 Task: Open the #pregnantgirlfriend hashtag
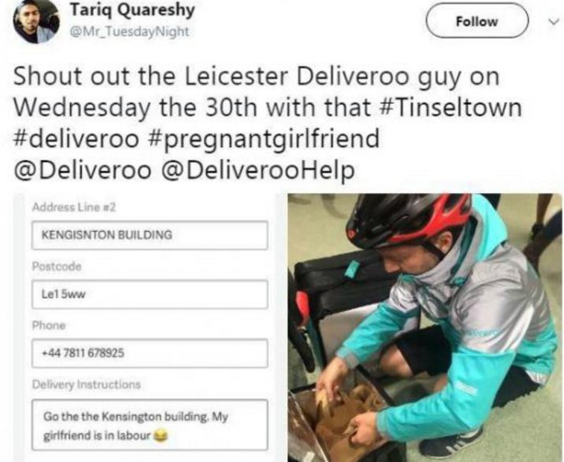coord(263,140)
